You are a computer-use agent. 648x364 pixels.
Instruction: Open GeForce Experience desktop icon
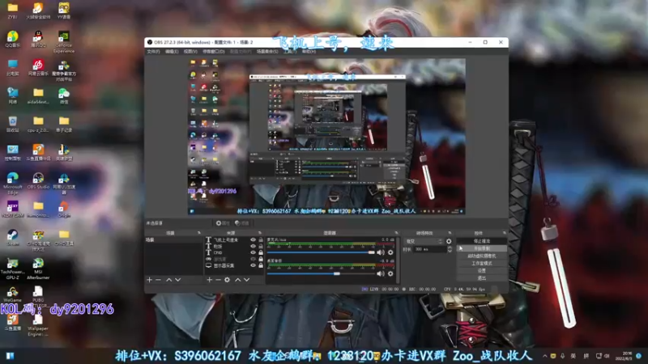(64, 42)
